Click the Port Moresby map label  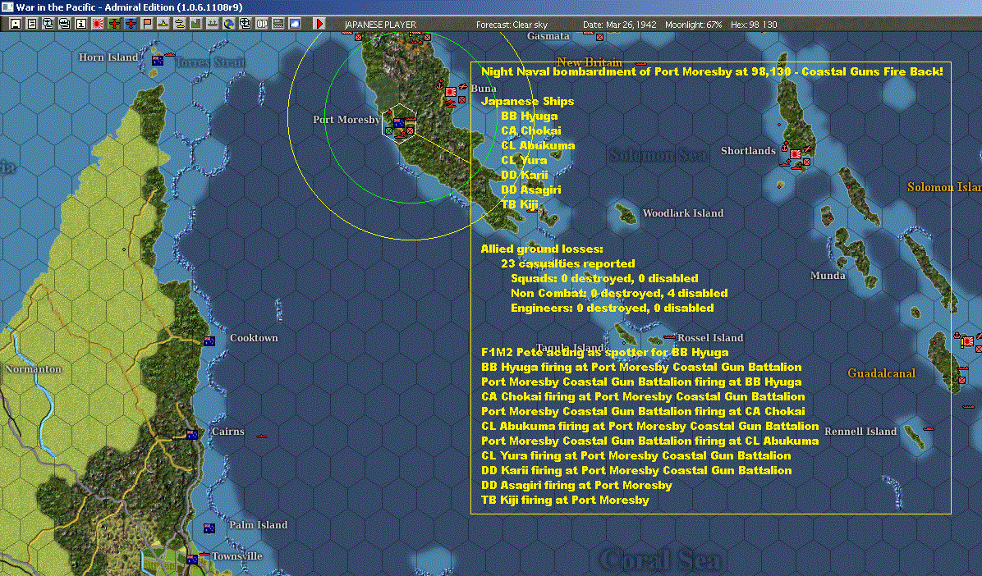[x=346, y=120]
